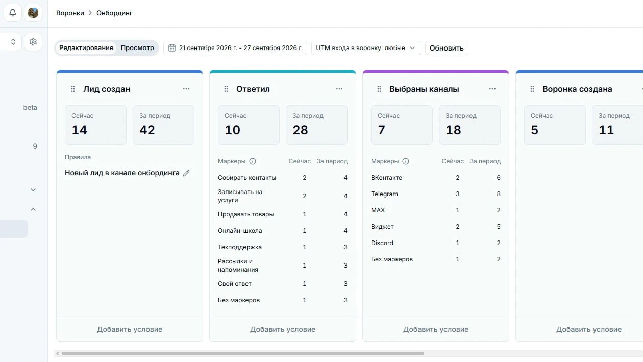The image size is (643, 362).
Task: Open the sidebar settings gear
Action: point(33,42)
